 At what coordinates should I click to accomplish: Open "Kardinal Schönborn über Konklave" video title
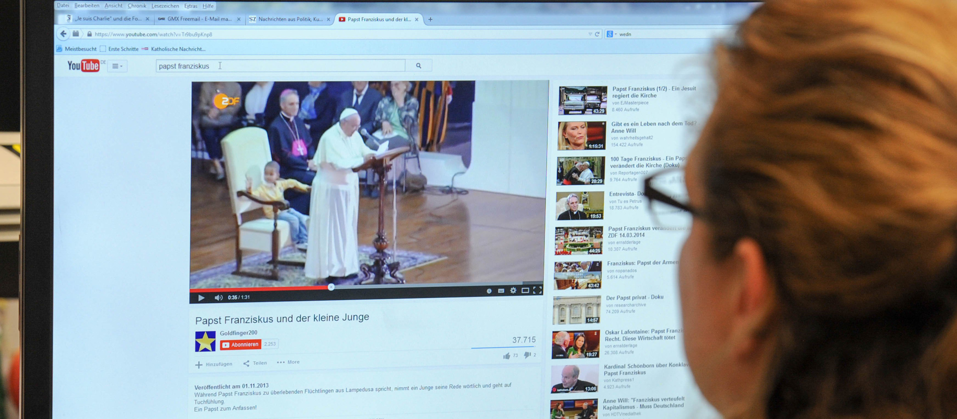(646, 369)
